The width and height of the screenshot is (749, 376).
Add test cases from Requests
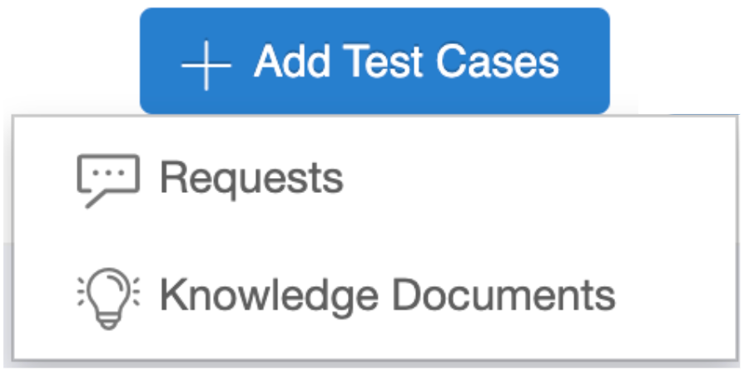tap(250, 178)
